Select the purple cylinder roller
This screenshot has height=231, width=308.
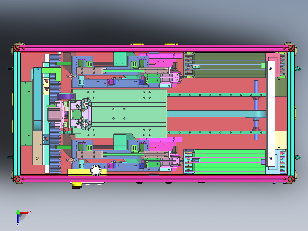coord(66,97)
